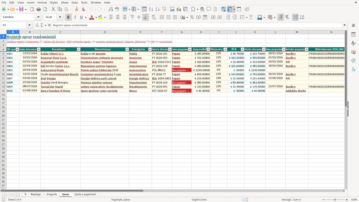Click the Copy icon
359x202 pixels.
[x=60, y=9]
